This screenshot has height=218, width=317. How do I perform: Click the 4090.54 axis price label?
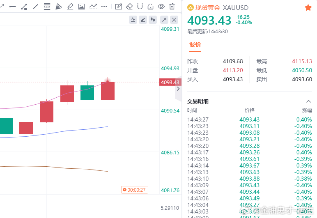tap(170, 111)
